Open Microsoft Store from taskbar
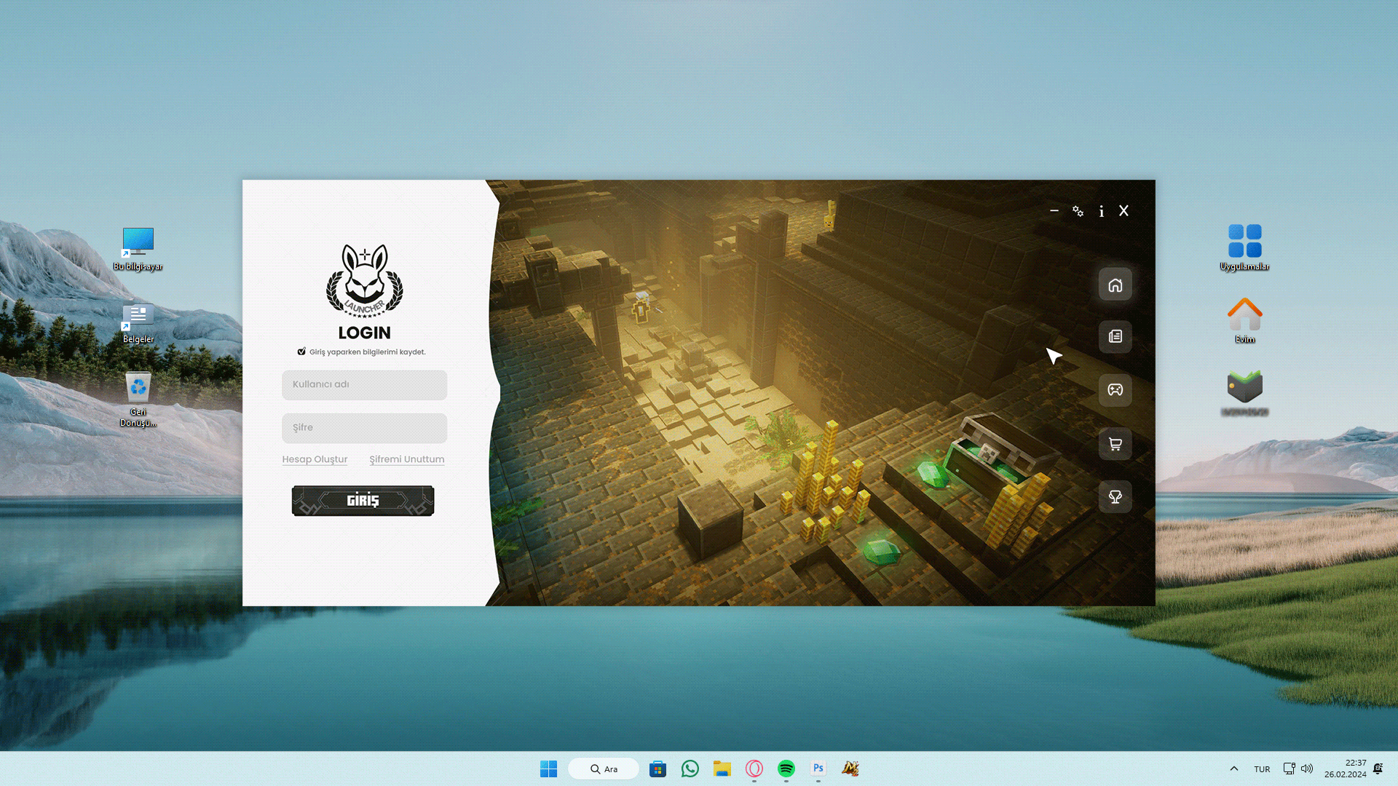This screenshot has height=786, width=1398. click(x=657, y=769)
